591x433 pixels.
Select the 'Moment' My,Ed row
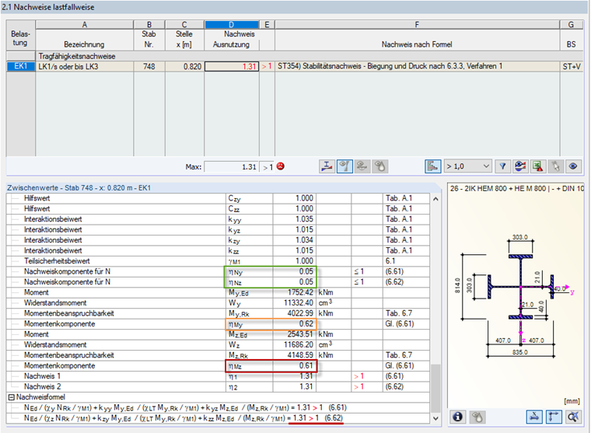[218, 292]
